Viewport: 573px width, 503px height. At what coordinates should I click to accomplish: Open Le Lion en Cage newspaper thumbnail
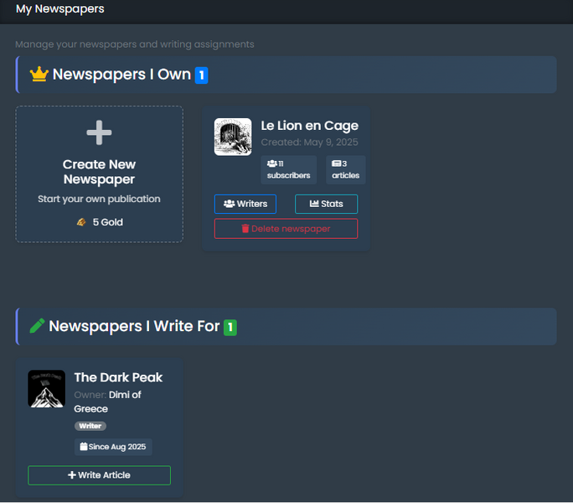[x=233, y=137]
